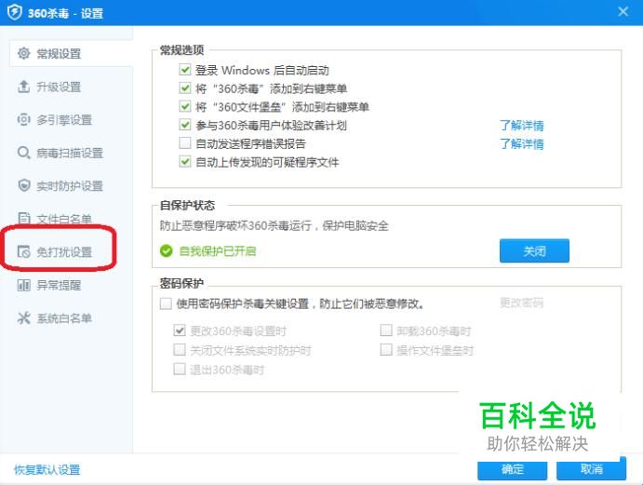Uncheck 自动上传发现的可疑程序文件
The image size is (643, 485).
pos(185,162)
